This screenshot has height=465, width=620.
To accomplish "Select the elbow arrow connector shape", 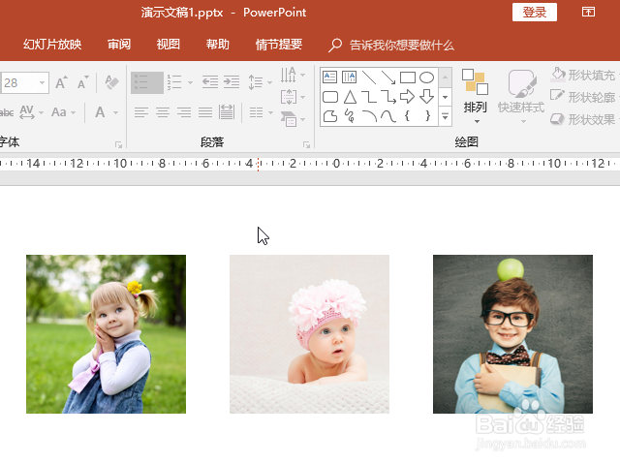I will pyautogui.click(x=387, y=97).
